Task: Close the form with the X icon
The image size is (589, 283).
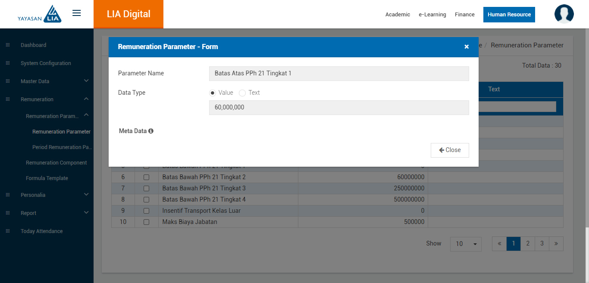Action: pyautogui.click(x=466, y=47)
